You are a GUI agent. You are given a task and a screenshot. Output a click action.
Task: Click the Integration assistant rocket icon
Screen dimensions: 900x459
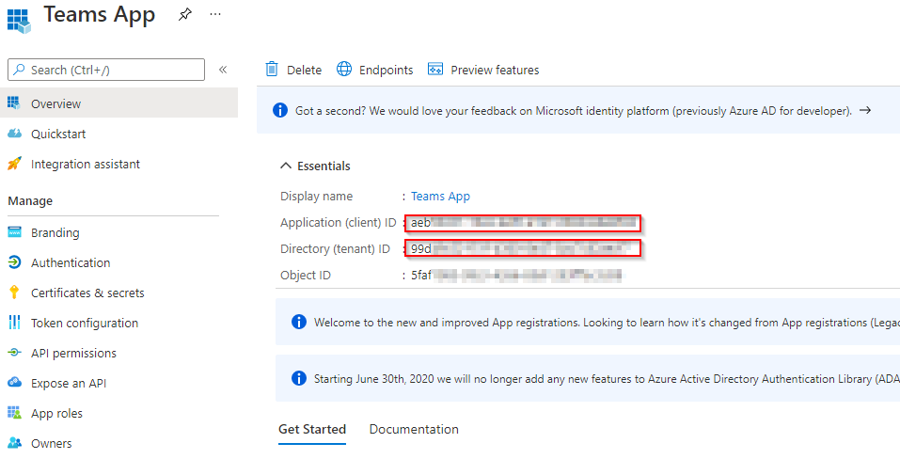point(14,164)
